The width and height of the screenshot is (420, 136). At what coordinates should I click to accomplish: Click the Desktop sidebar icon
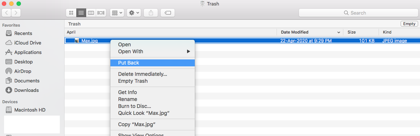tap(9, 62)
